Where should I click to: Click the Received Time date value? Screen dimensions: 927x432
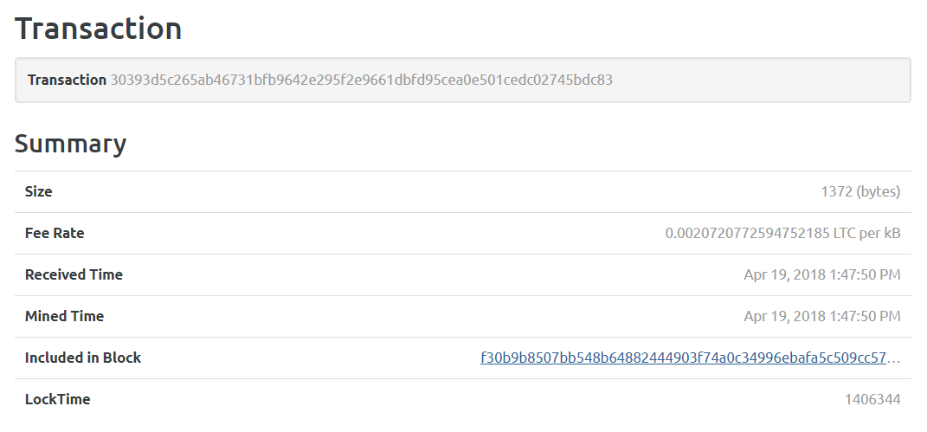tap(821, 274)
